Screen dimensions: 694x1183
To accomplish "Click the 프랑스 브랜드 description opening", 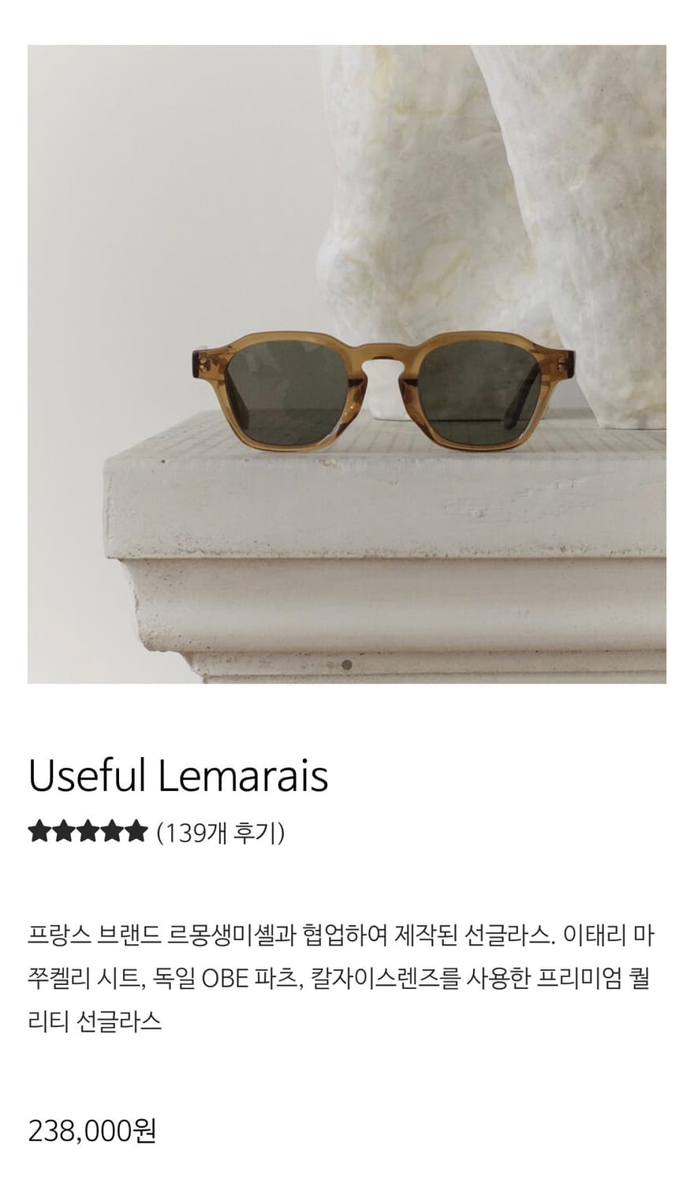I will [95, 936].
